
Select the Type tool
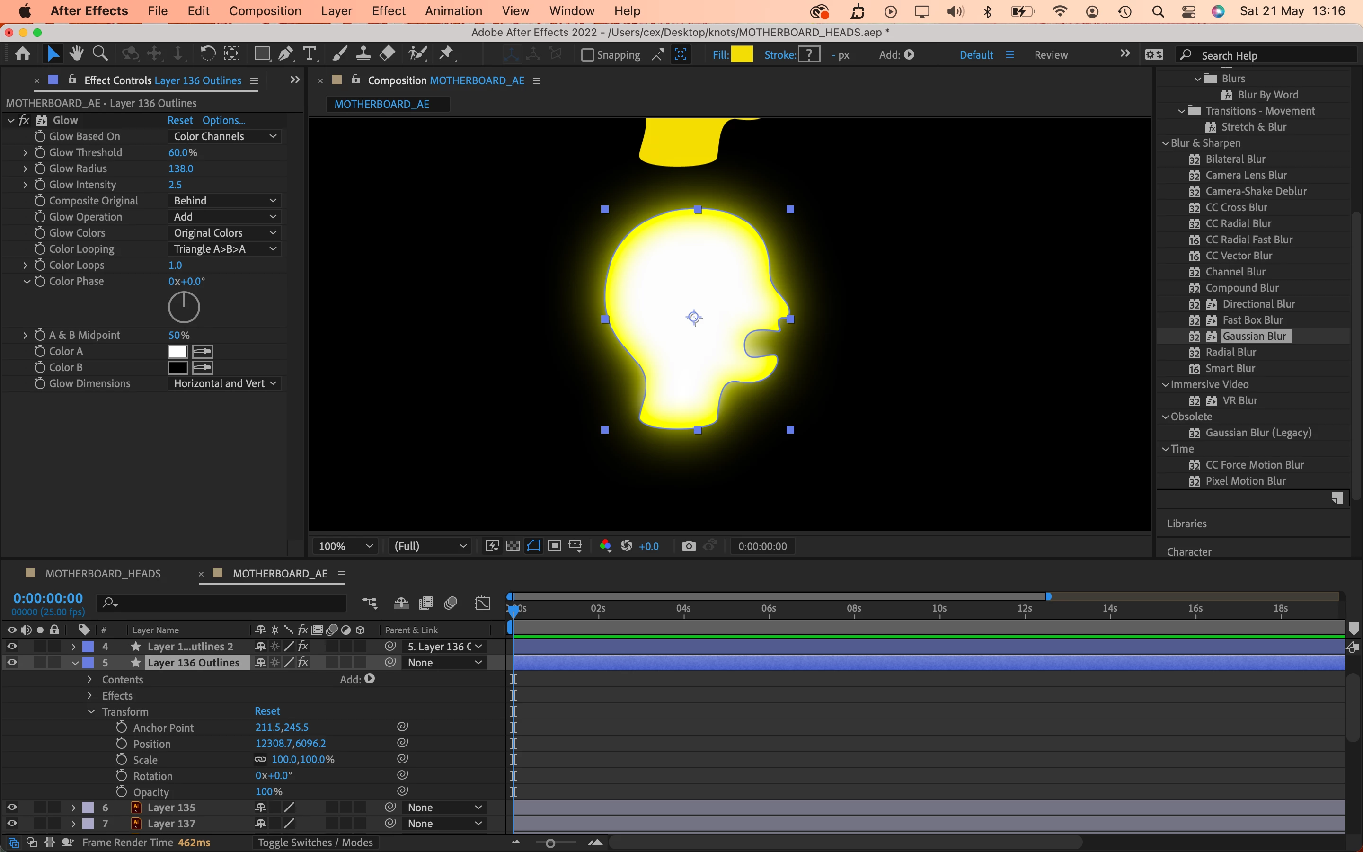pyautogui.click(x=309, y=54)
